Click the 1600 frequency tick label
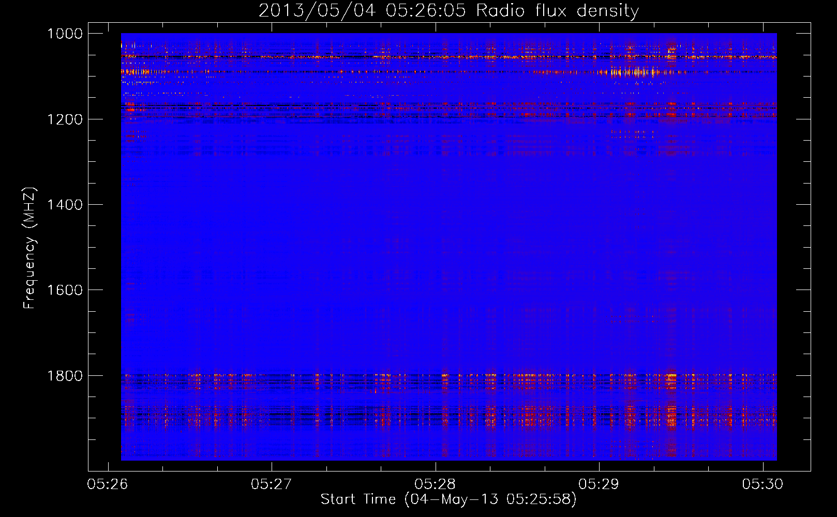 [65, 290]
